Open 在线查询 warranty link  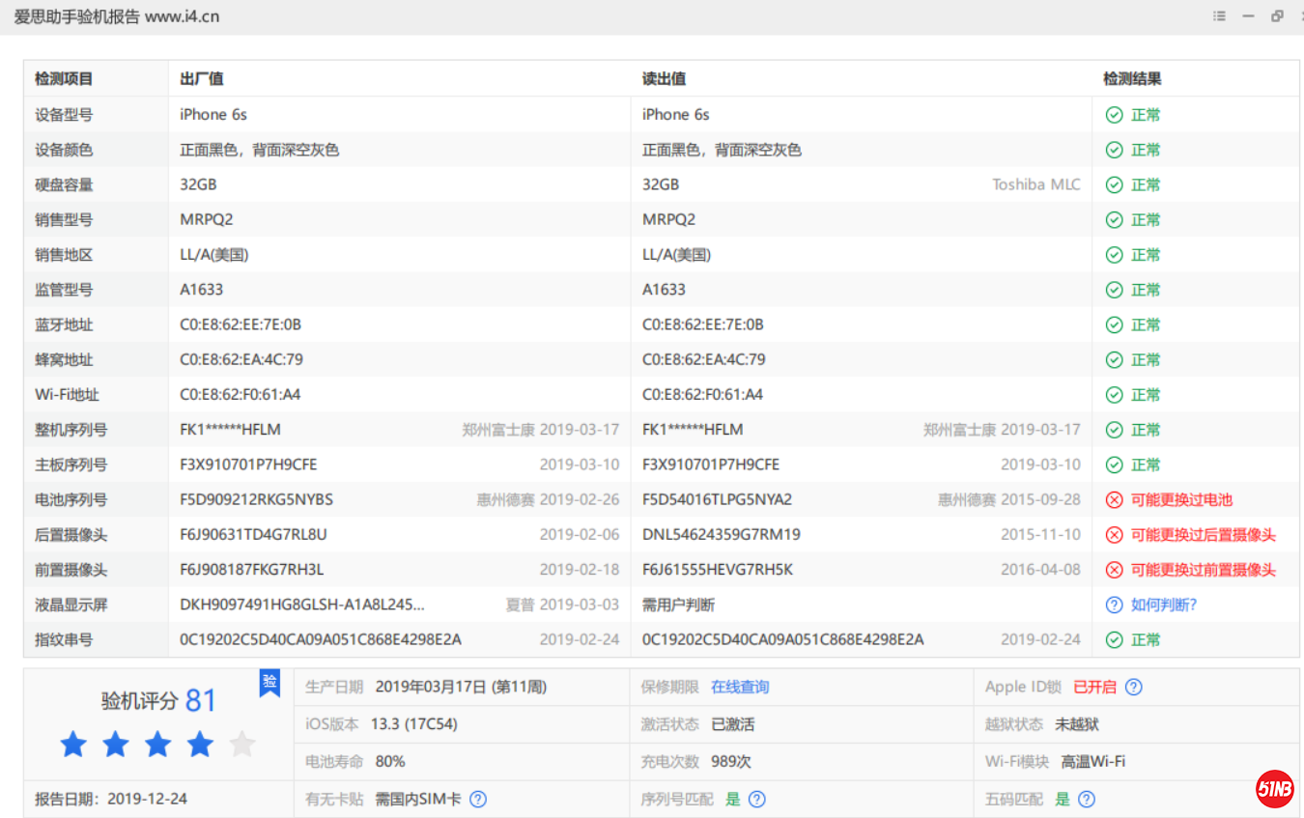coord(740,688)
